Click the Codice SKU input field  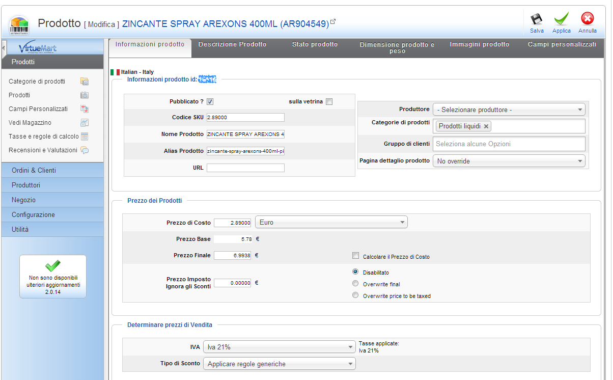point(245,117)
